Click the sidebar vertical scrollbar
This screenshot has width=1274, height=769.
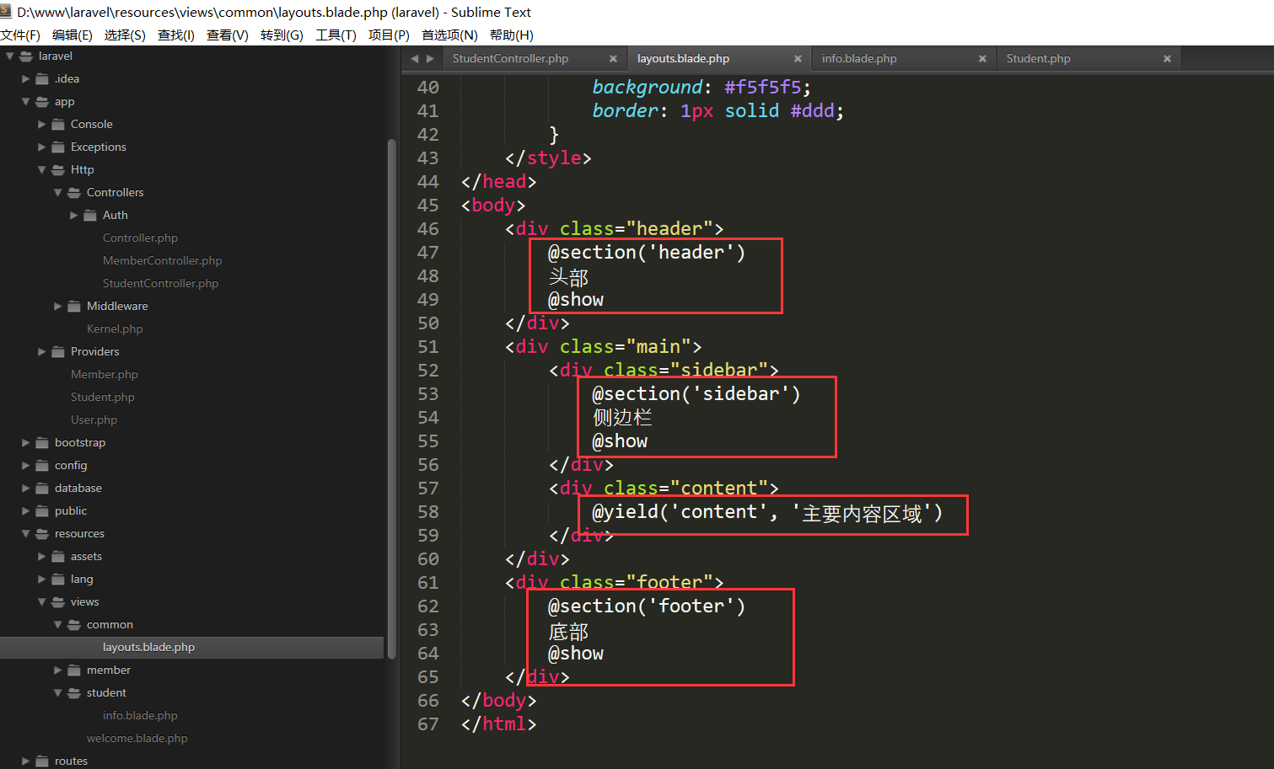(391, 400)
